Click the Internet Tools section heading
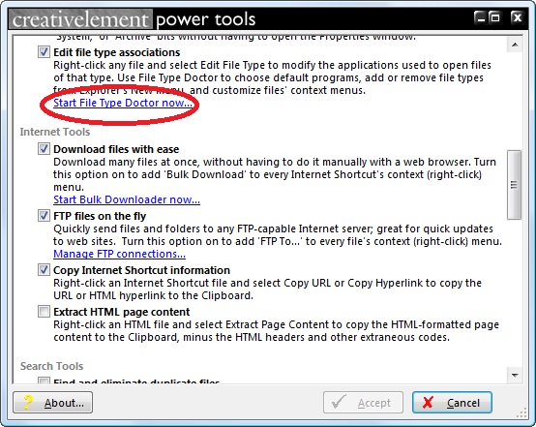 tap(55, 132)
